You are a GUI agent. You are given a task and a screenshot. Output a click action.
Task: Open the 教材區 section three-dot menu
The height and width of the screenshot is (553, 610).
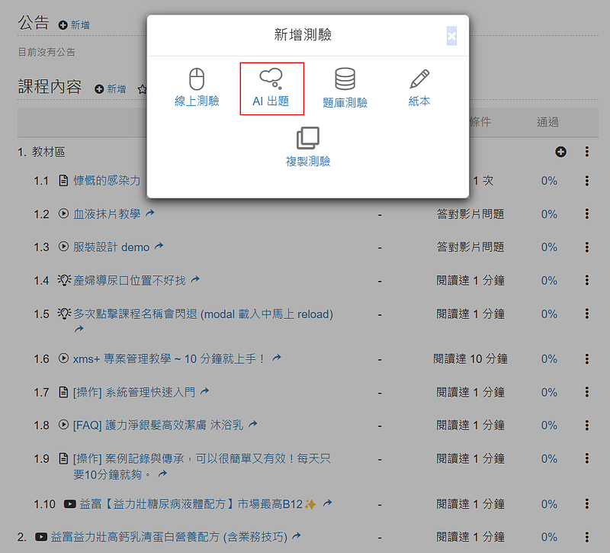coord(586,152)
